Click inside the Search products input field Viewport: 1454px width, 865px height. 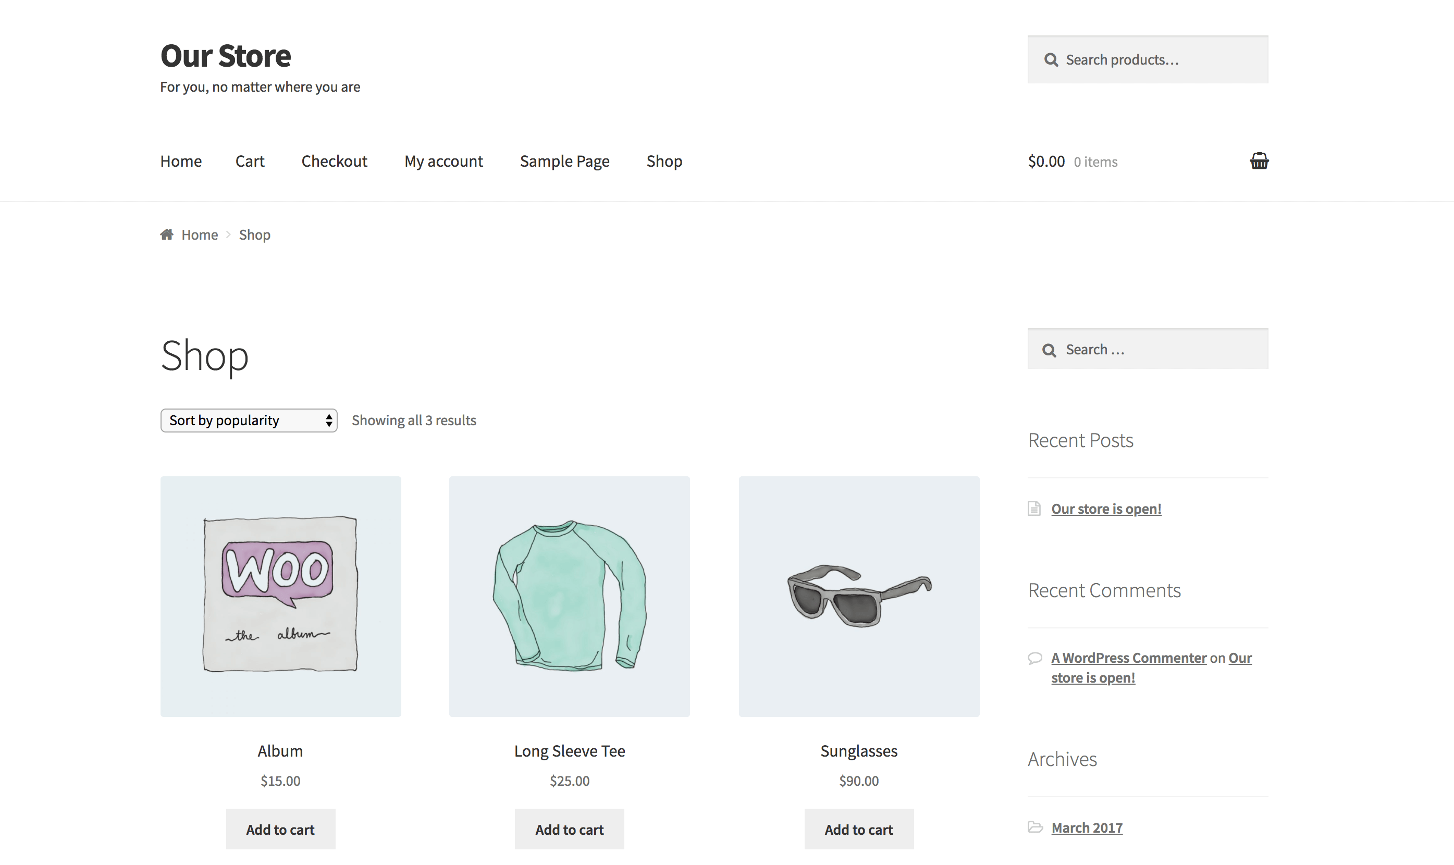(x=1160, y=59)
